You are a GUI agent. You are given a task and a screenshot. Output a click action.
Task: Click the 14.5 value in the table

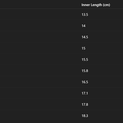point(85,37)
